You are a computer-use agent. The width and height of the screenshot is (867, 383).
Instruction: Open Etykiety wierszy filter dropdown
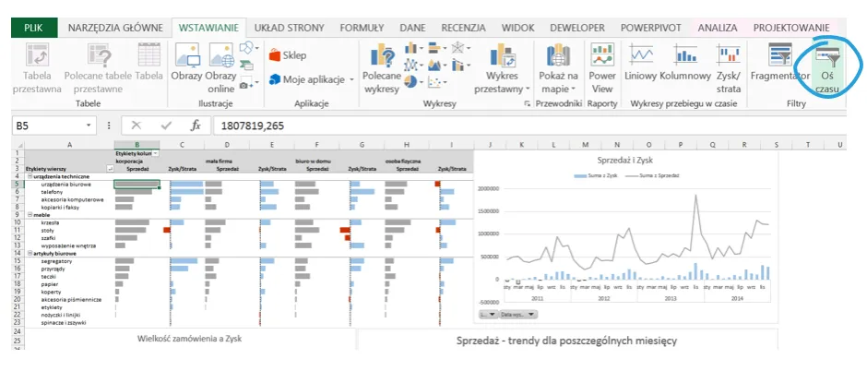pos(109,168)
